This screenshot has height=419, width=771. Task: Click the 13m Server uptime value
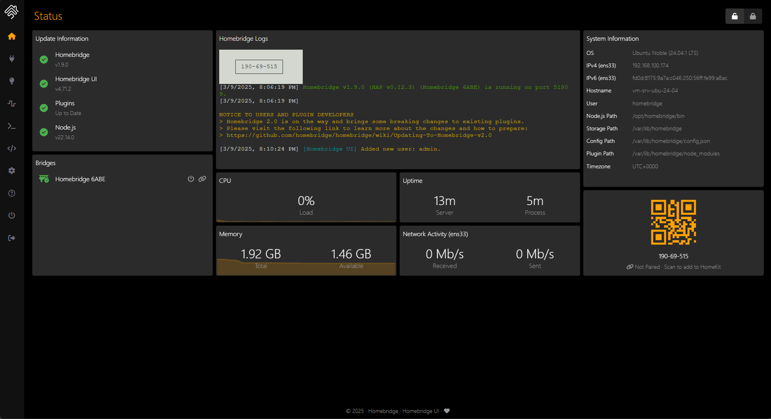tap(444, 201)
